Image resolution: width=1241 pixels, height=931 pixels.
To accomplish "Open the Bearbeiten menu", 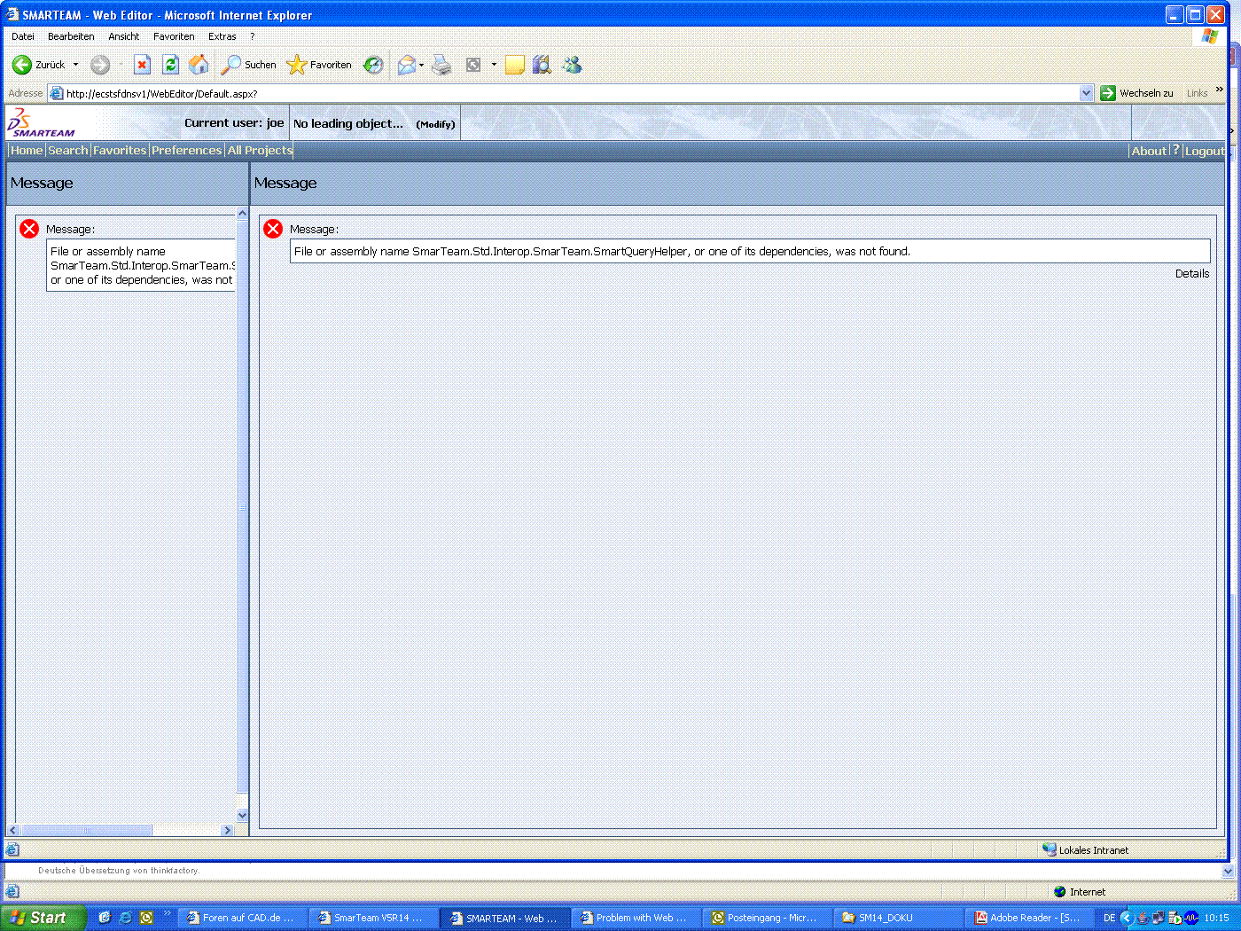I will (x=71, y=36).
